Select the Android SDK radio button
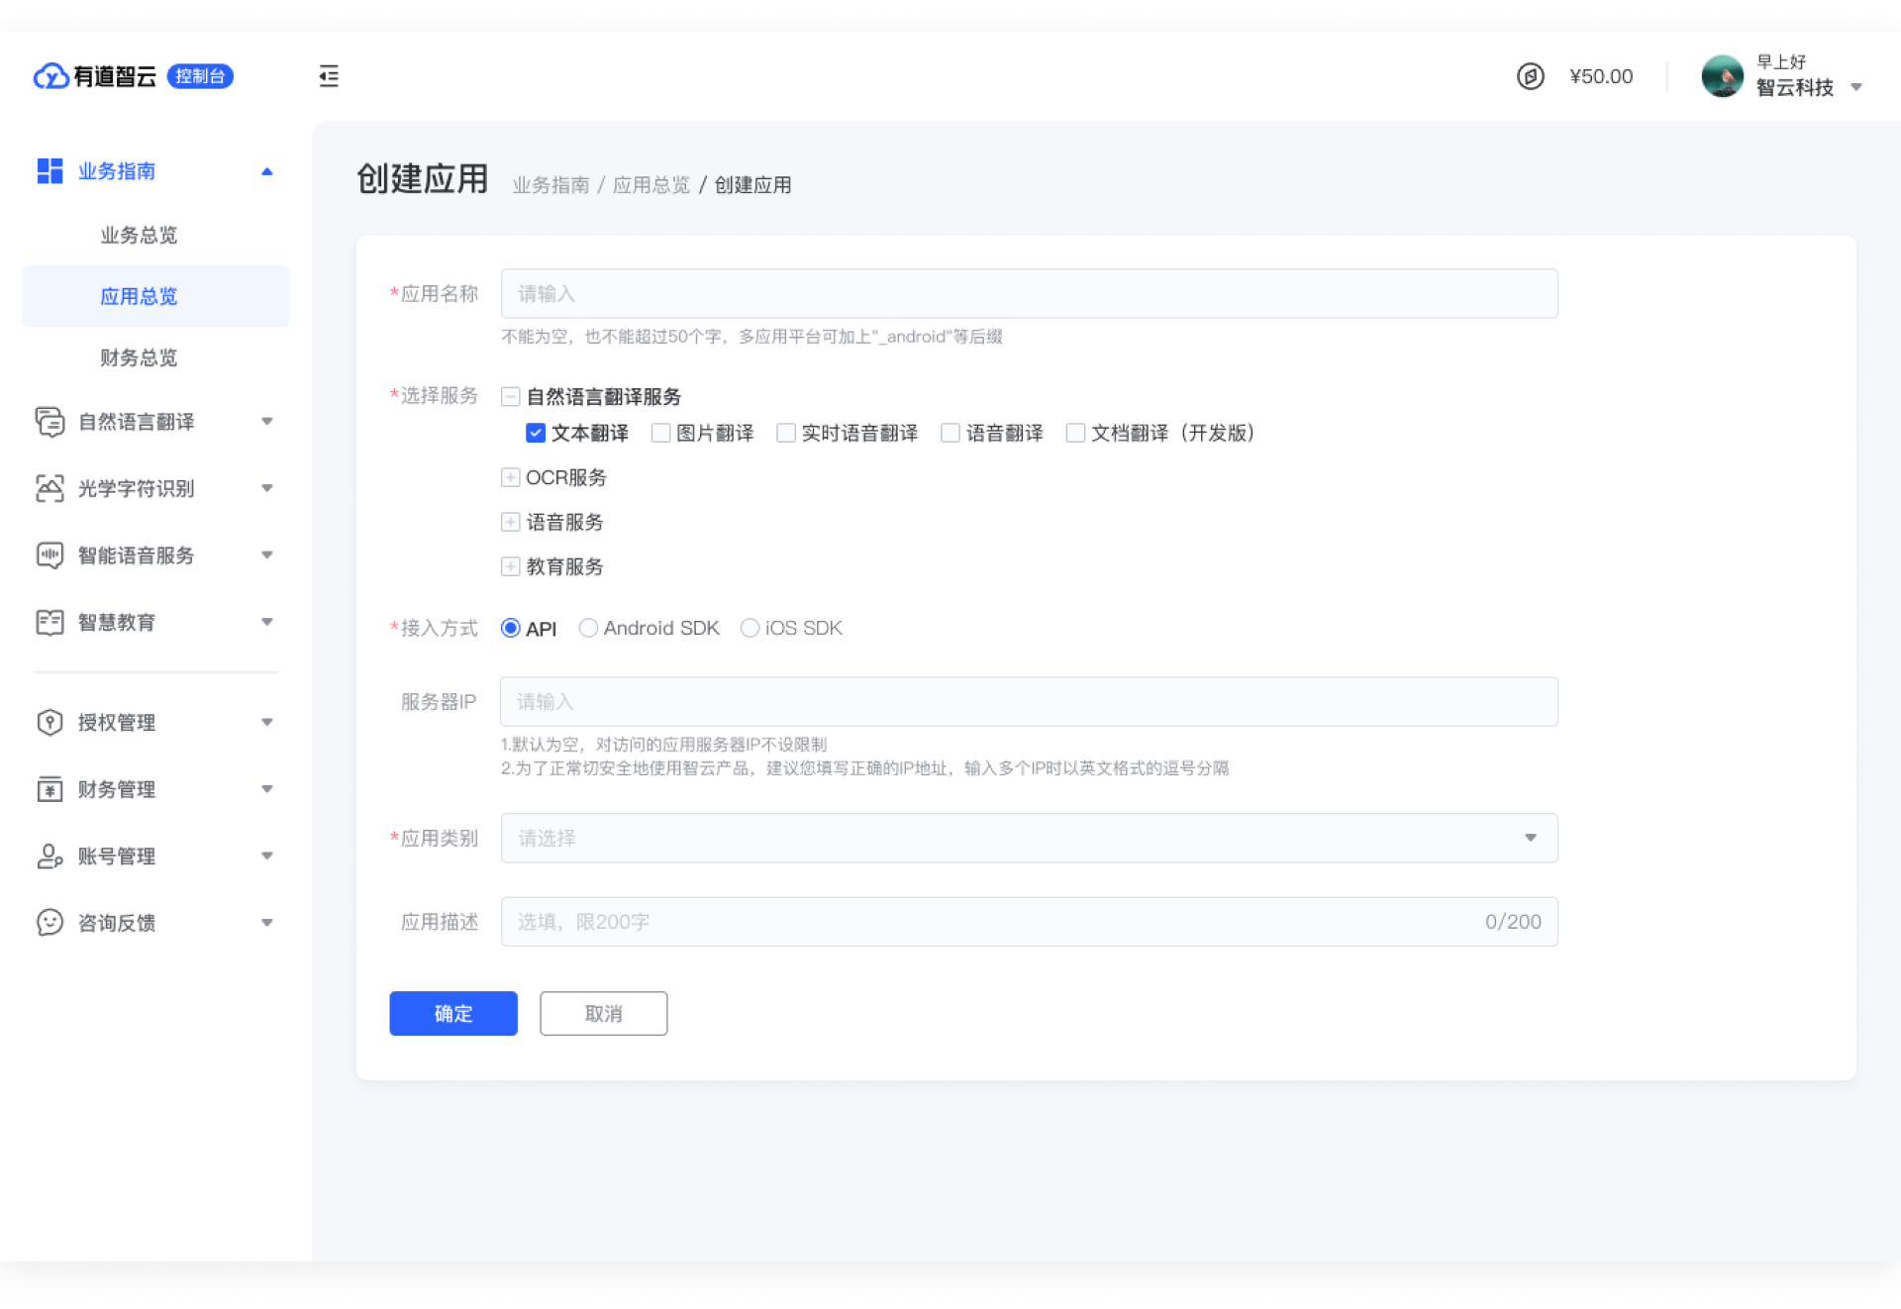 588,628
